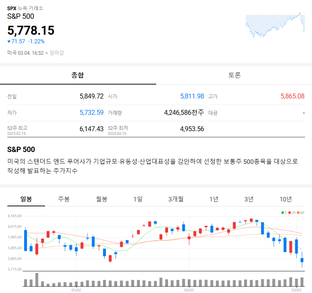Click the -1.22% change percentage
This screenshot has width=312, height=293.
(x=36, y=41)
